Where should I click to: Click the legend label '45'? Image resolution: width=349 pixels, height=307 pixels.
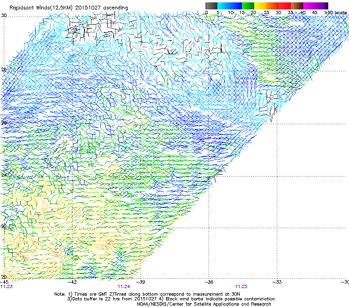coord(315,12)
